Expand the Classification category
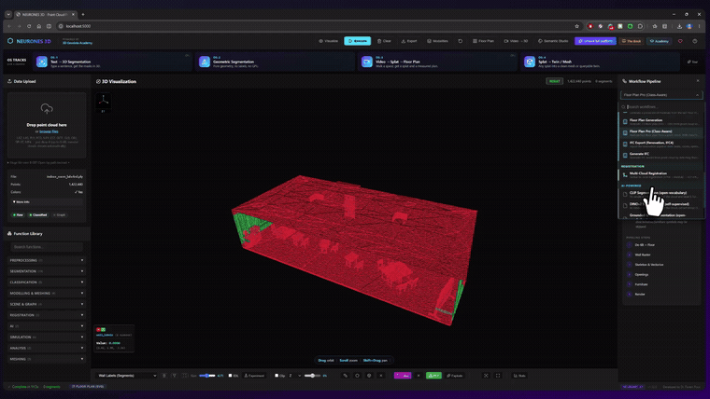The image size is (710, 399). pos(47,282)
